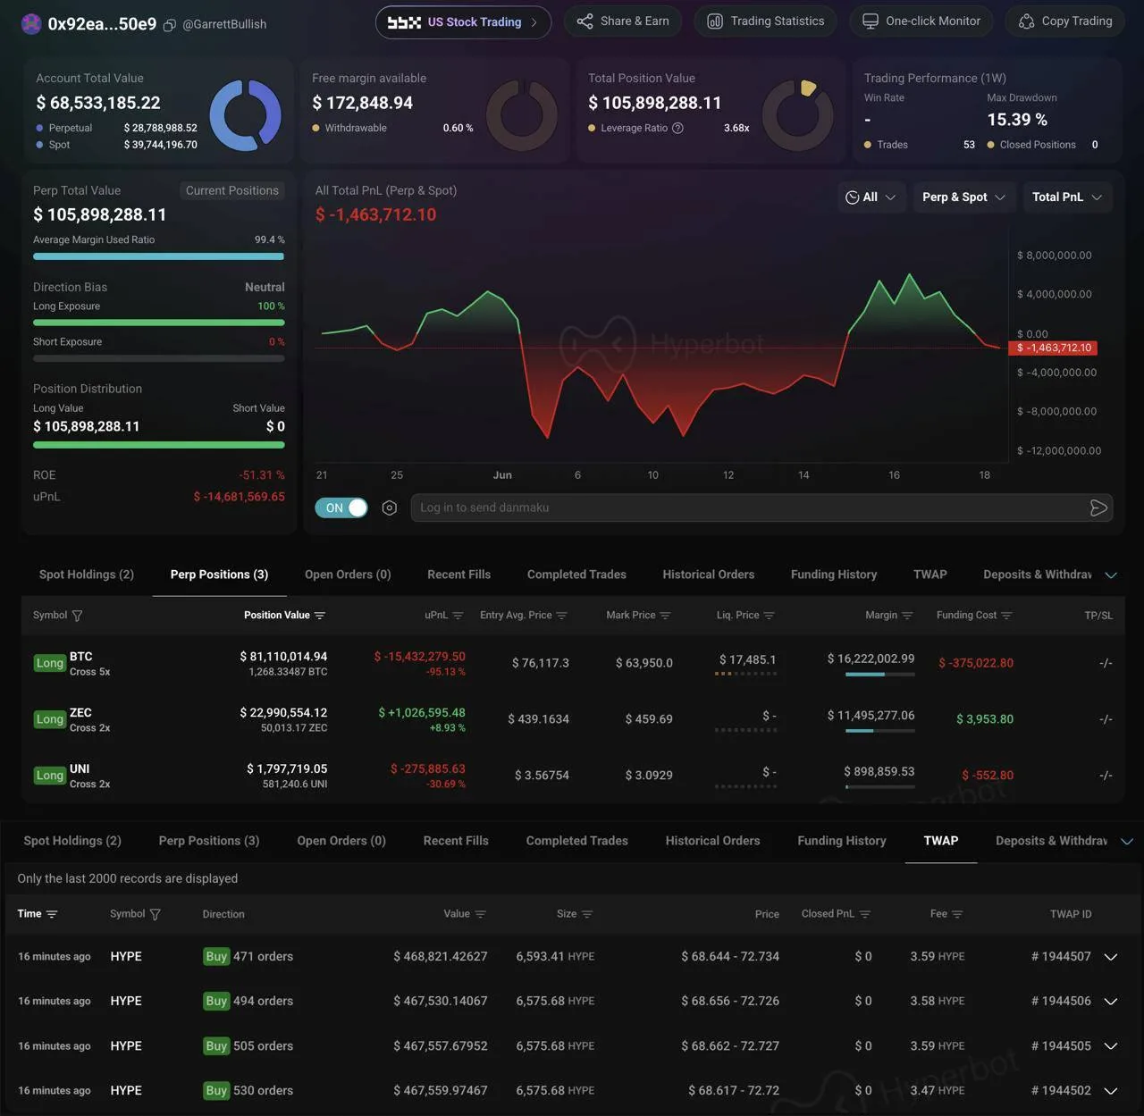Viewport: 1144px width, 1116px height.
Task: Open the upper Completed Trades tab
Action: 576,575
